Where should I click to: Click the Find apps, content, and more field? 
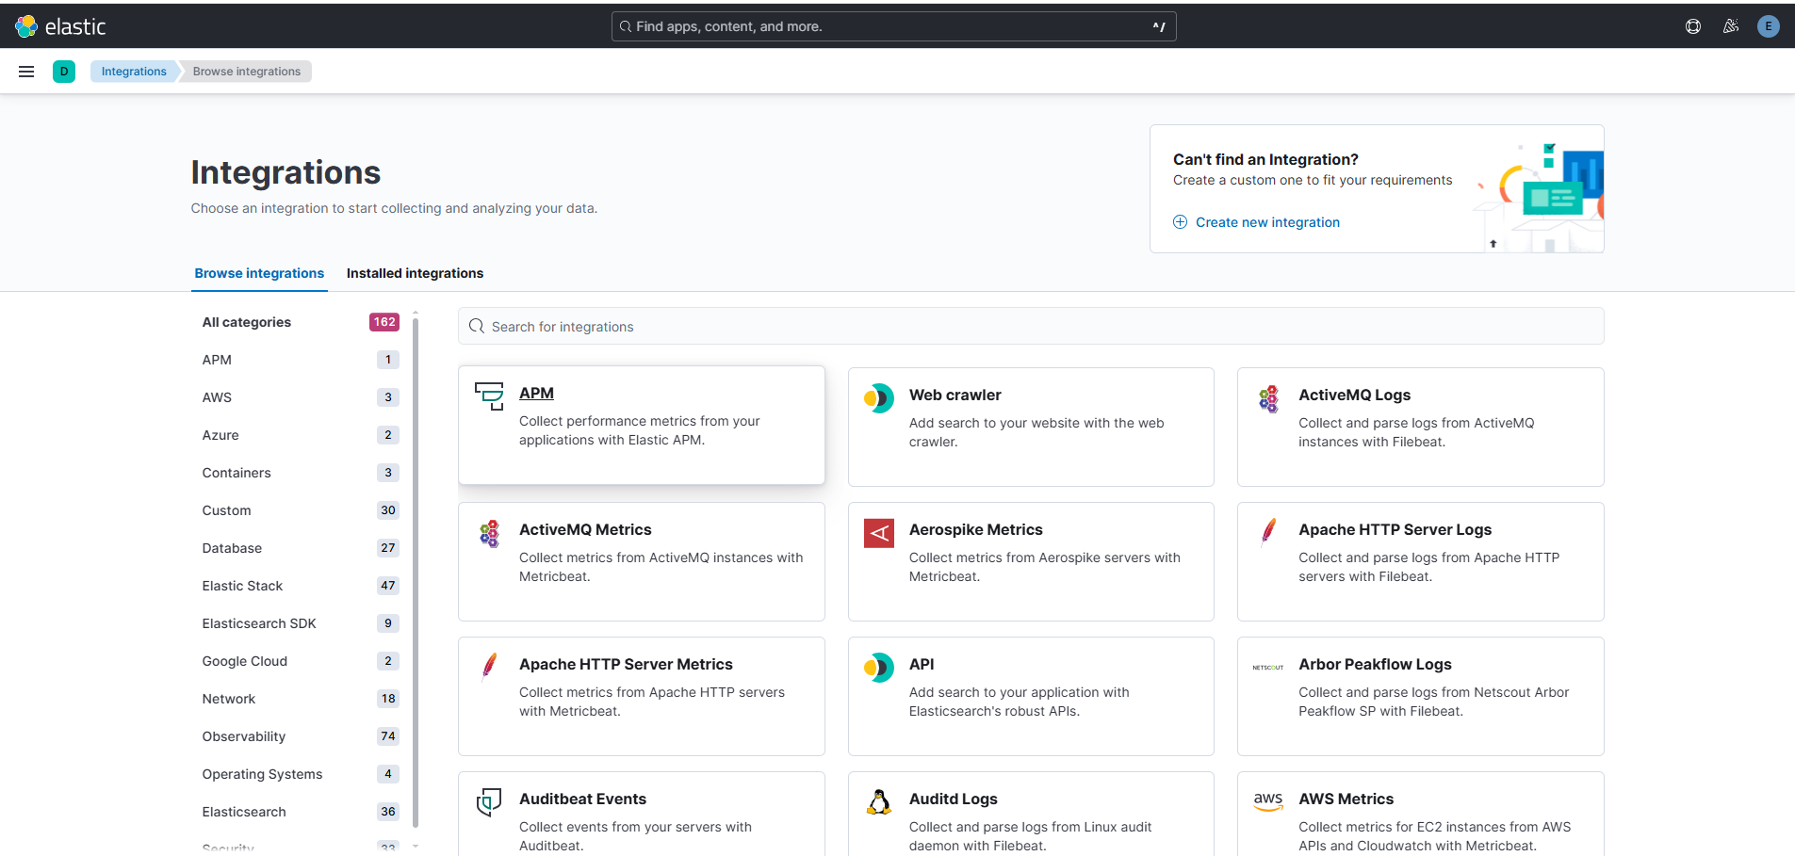point(893,26)
